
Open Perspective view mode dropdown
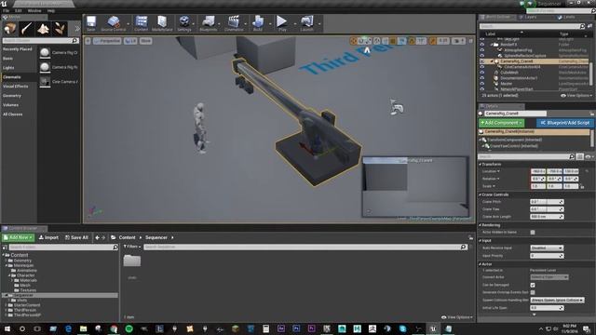click(107, 41)
